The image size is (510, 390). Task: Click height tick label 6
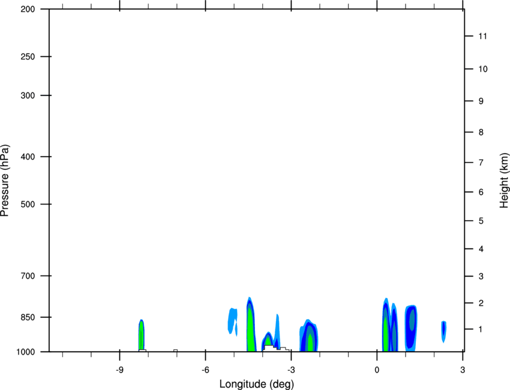[481, 192]
